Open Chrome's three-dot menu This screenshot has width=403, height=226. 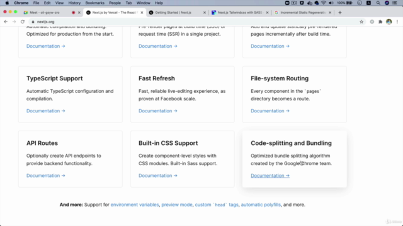pos(397,22)
